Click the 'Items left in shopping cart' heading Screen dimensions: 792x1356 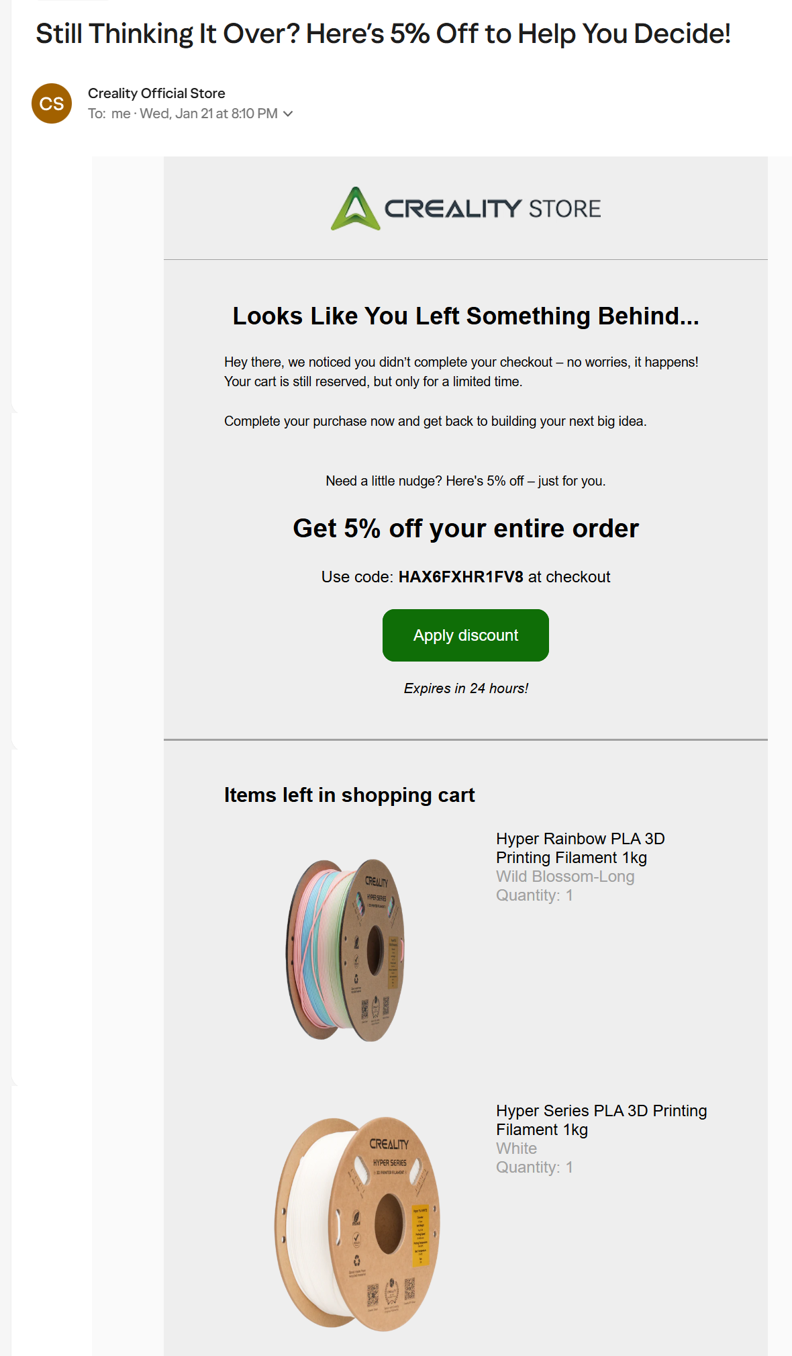click(350, 795)
